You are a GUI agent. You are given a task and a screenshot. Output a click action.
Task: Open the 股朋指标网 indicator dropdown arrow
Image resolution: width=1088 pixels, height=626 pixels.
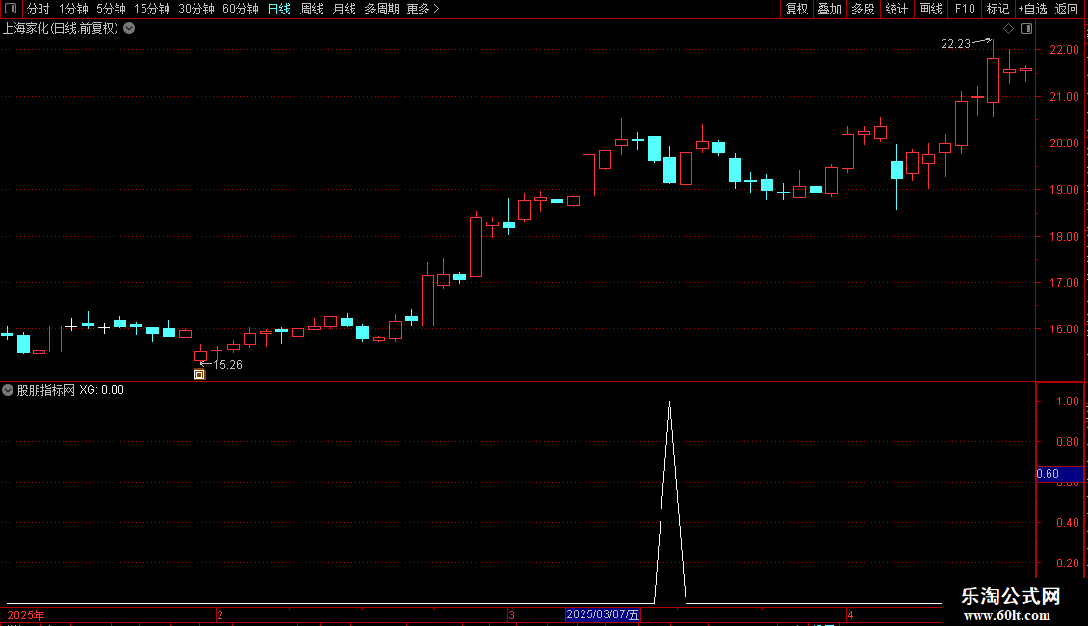coord(8,390)
